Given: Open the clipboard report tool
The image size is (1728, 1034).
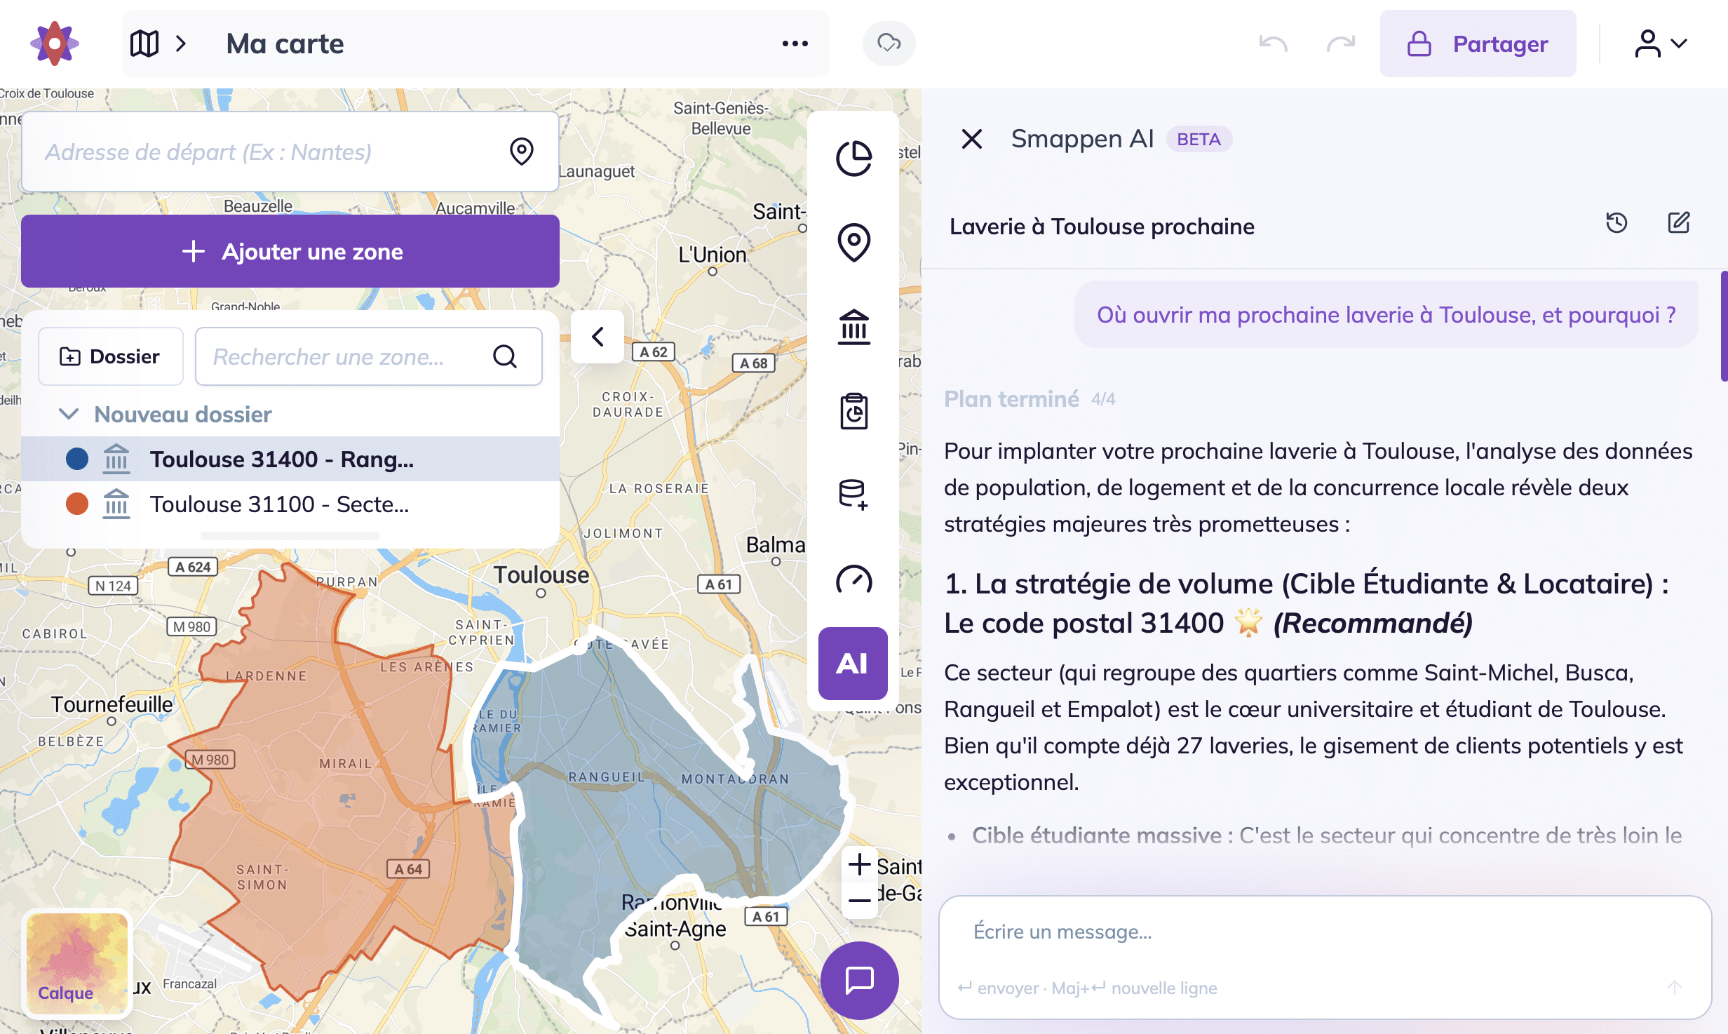Looking at the screenshot, I should point(853,411).
